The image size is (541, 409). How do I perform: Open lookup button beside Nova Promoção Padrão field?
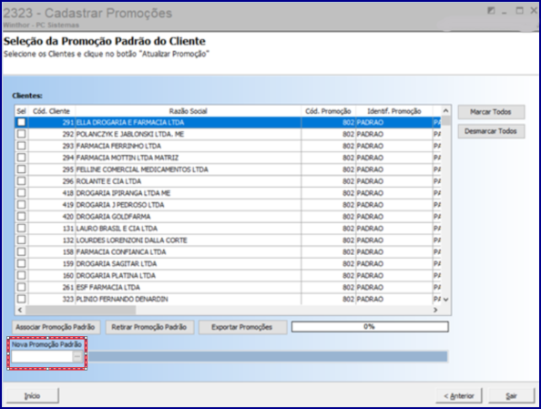coord(77,356)
